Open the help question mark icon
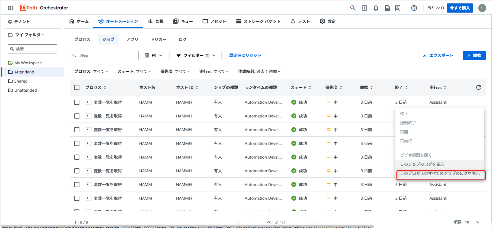The image size is (492, 228). pos(414,8)
